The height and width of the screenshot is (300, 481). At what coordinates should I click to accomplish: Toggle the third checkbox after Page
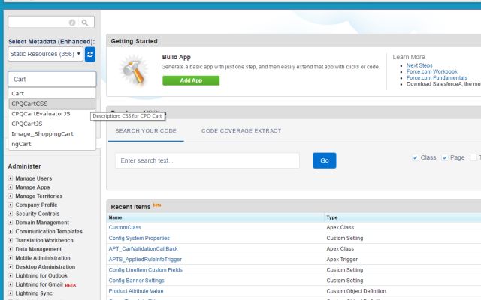pos(473,157)
